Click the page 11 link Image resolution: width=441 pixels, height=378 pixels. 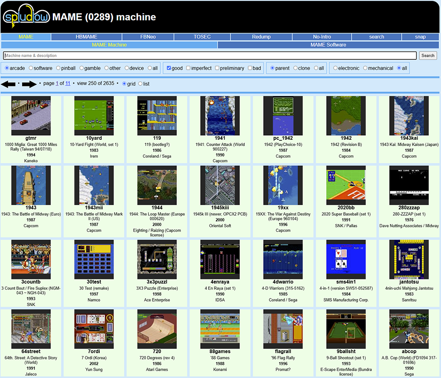point(68,83)
